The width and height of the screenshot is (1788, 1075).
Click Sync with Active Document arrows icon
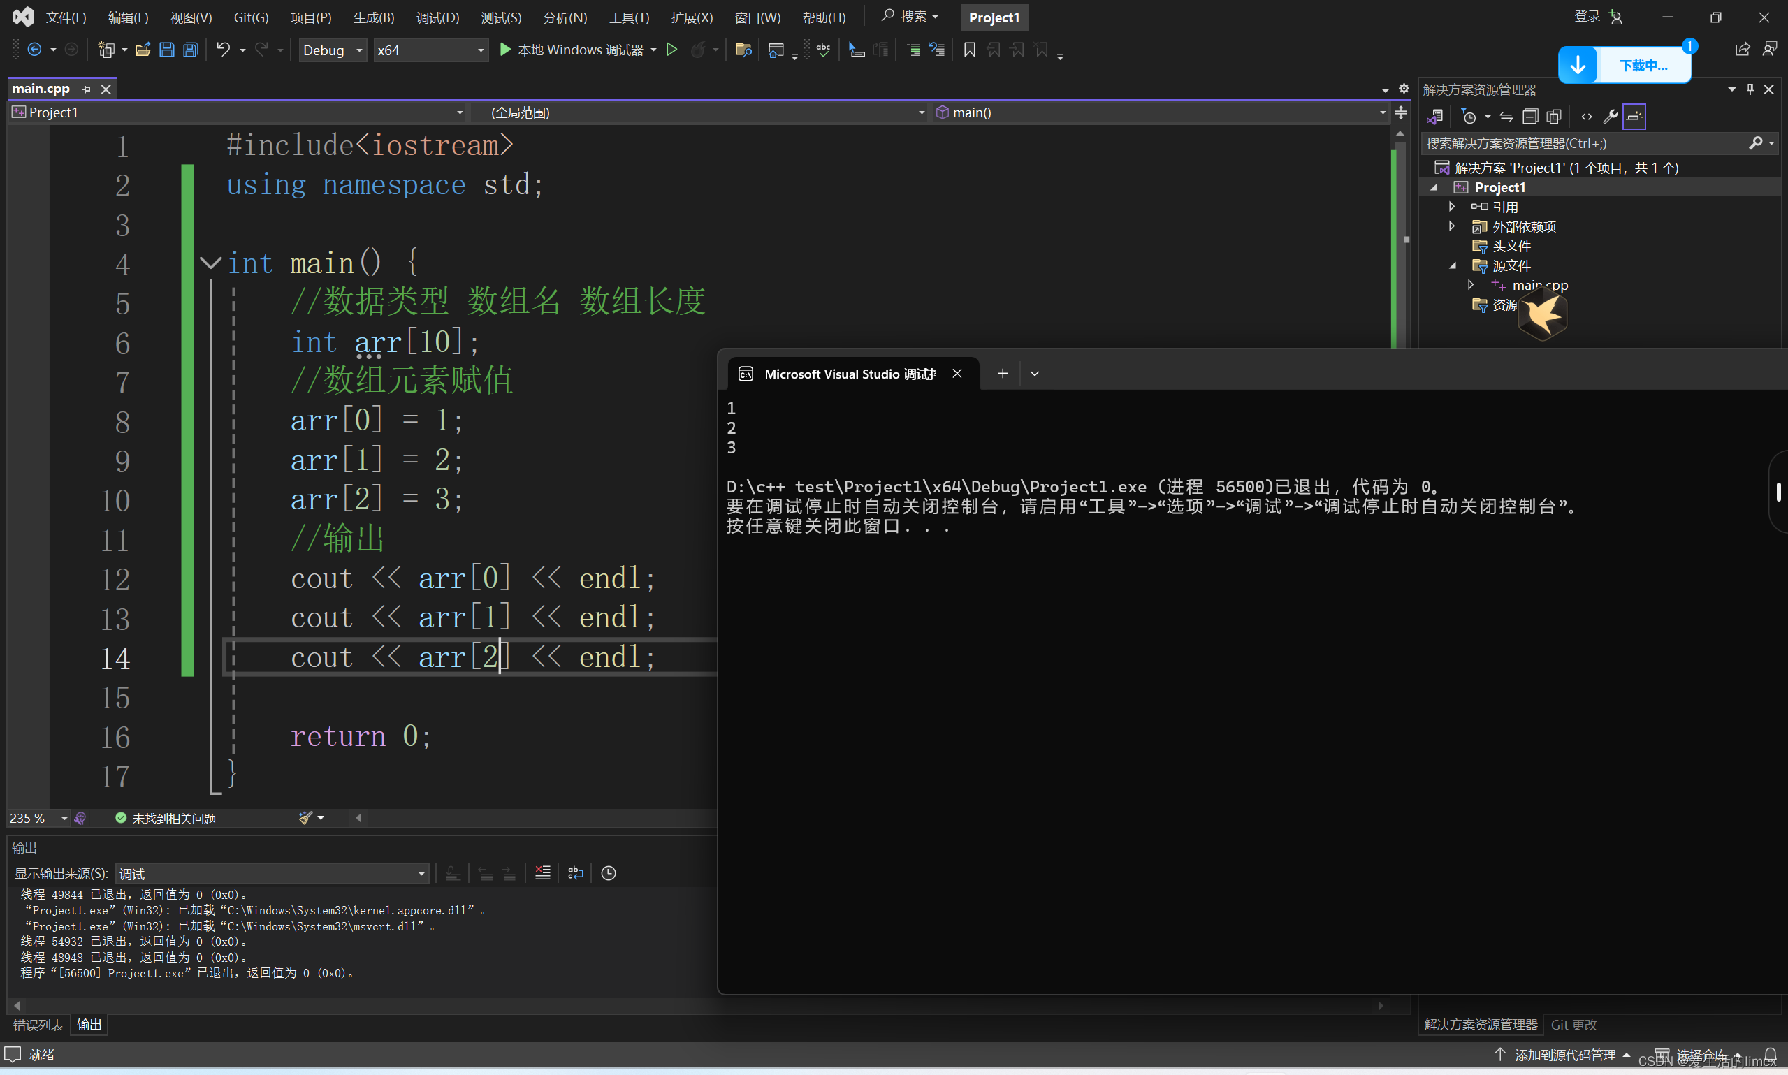1506,117
